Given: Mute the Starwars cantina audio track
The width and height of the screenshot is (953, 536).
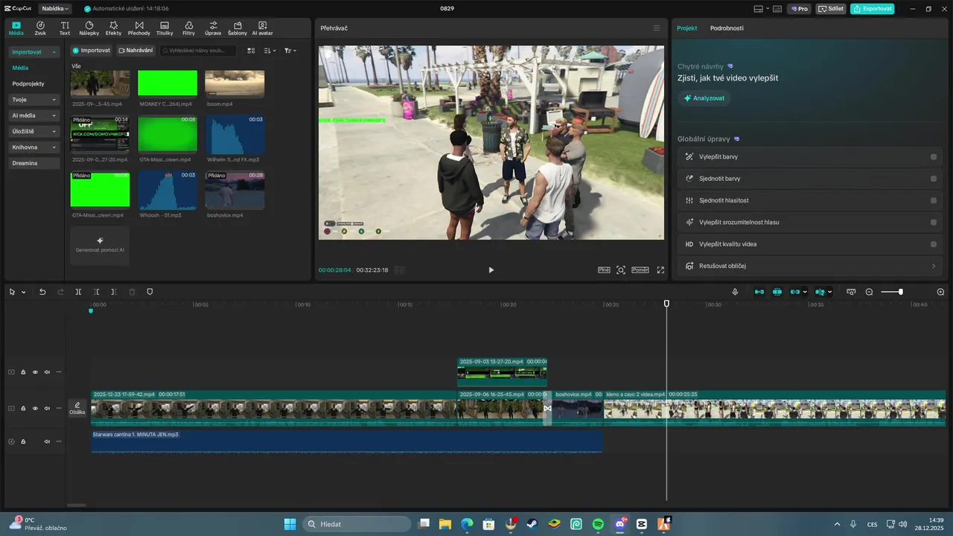Looking at the screenshot, I should 47,441.
